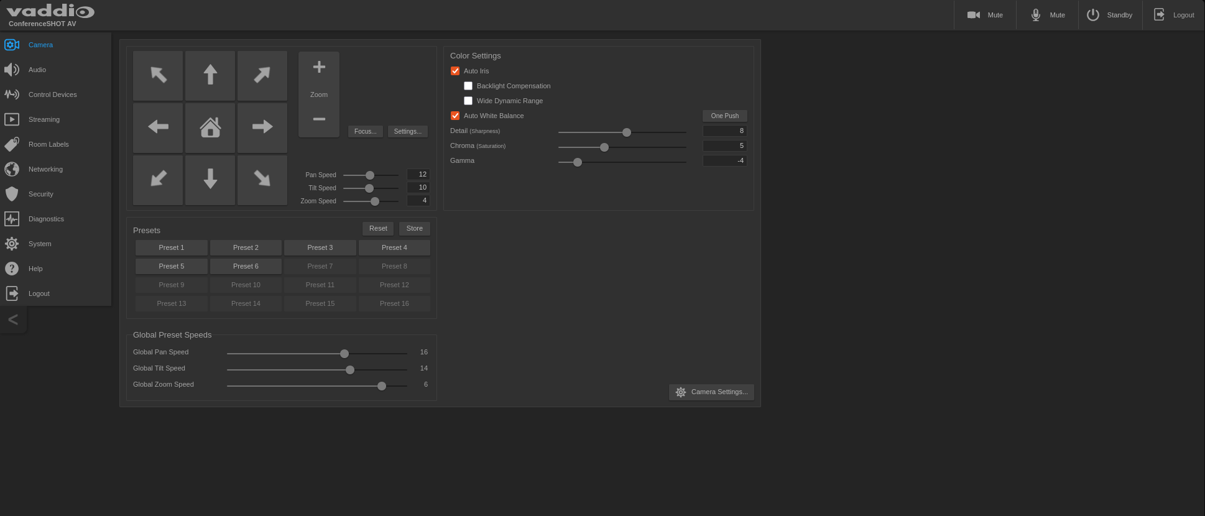Tilt camera up with the up arrow
The image size is (1205, 516).
(210, 76)
